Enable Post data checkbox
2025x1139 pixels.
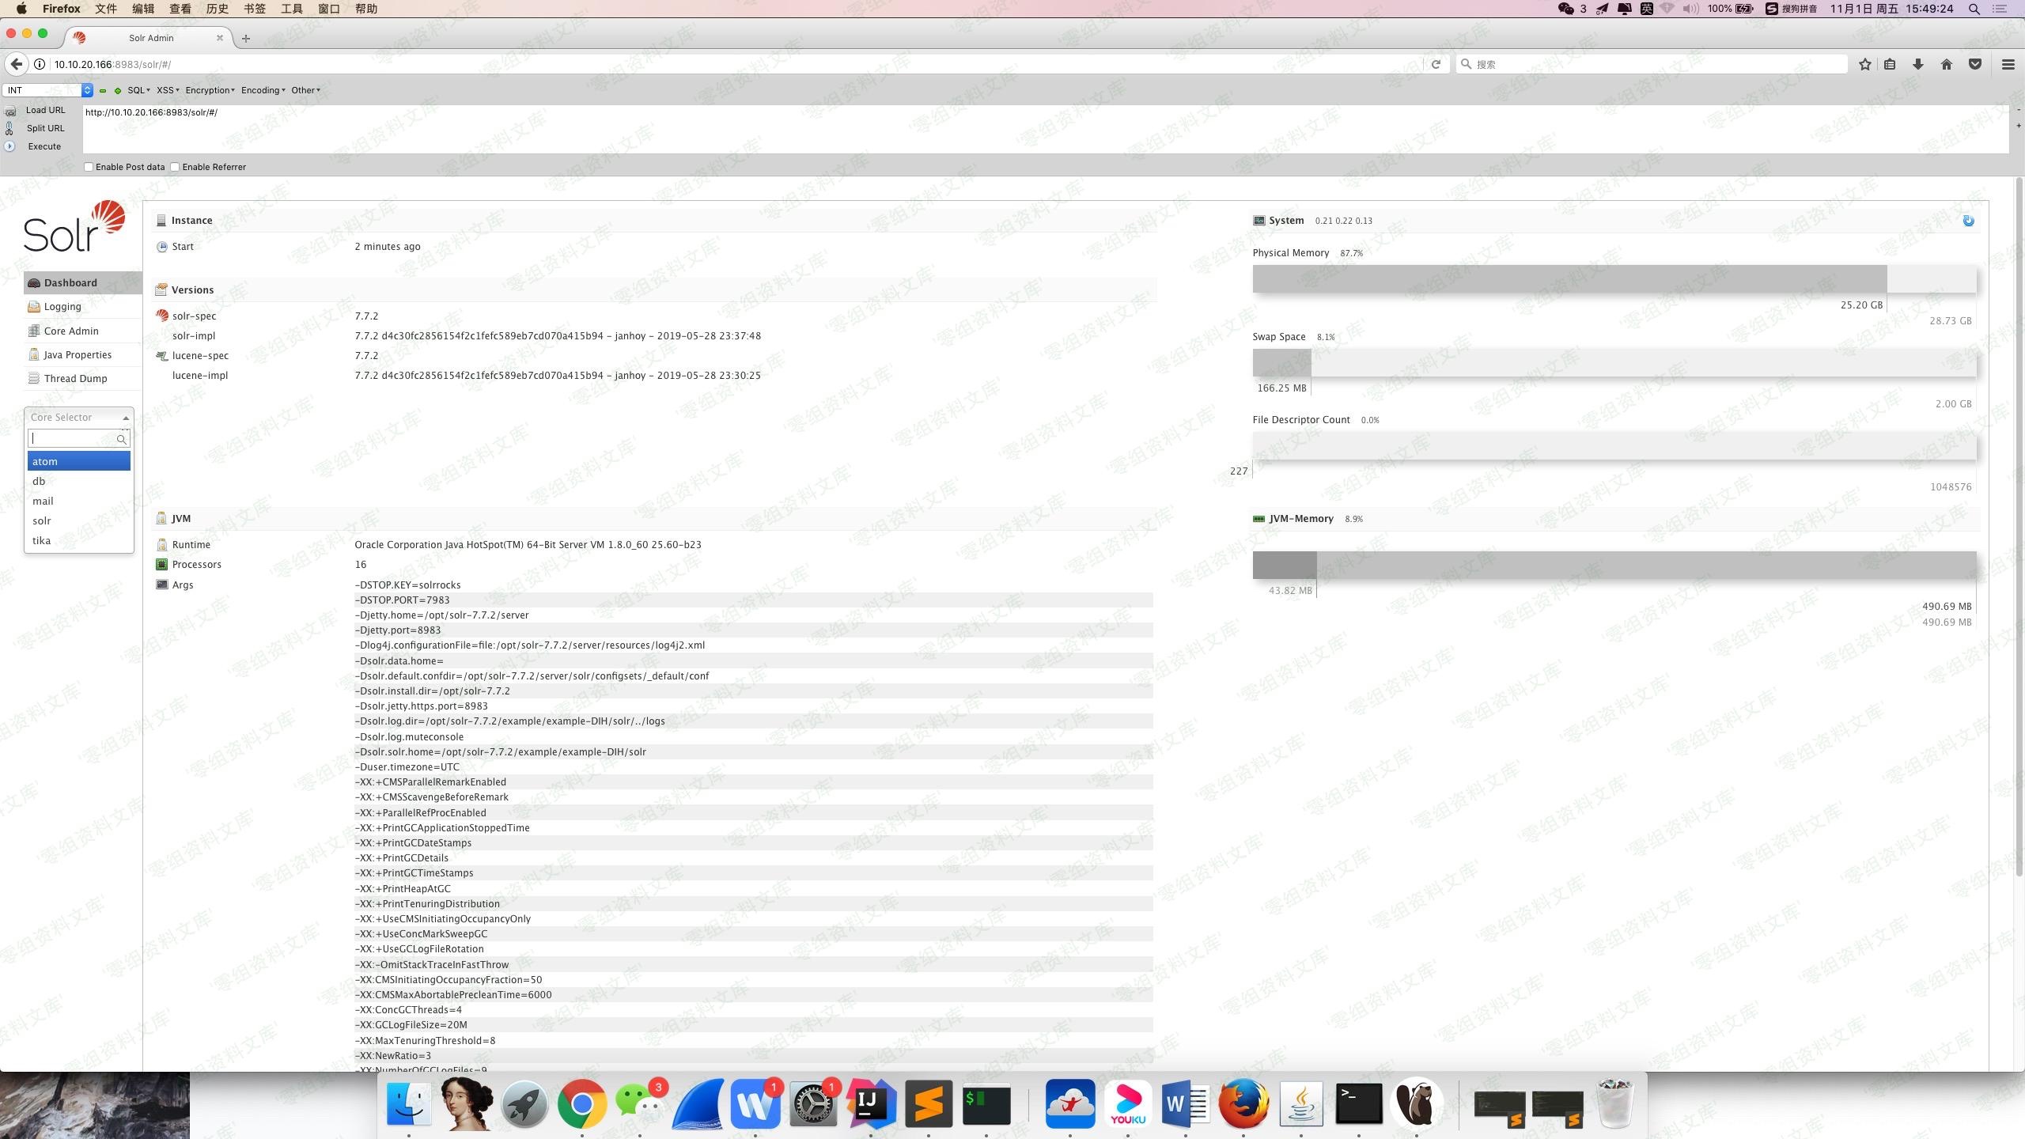[x=89, y=167]
